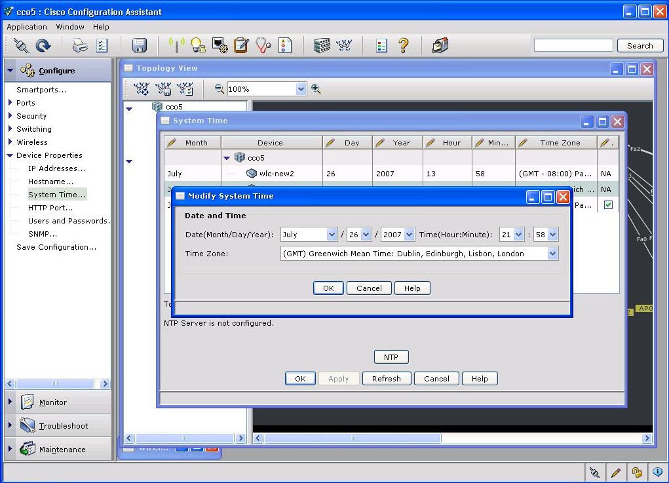Click the left panel horizontal scrollbar thumb
The image size is (669, 483).
[x=54, y=383]
